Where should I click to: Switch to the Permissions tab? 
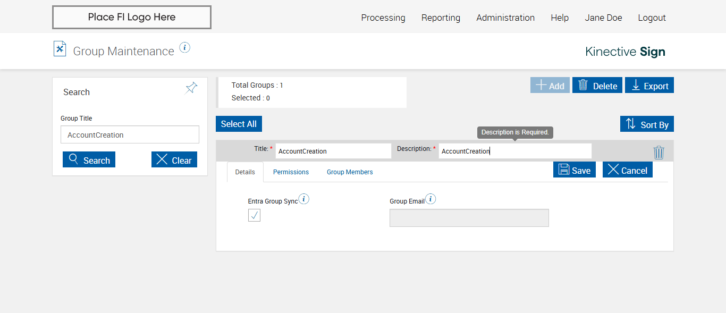click(x=291, y=172)
